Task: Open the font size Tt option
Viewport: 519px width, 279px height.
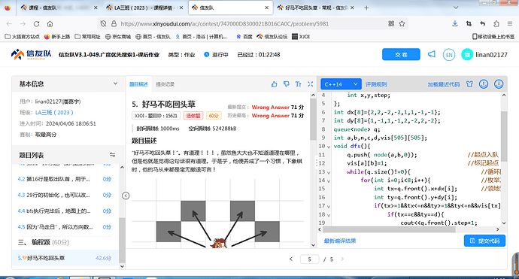Action: coord(298,84)
